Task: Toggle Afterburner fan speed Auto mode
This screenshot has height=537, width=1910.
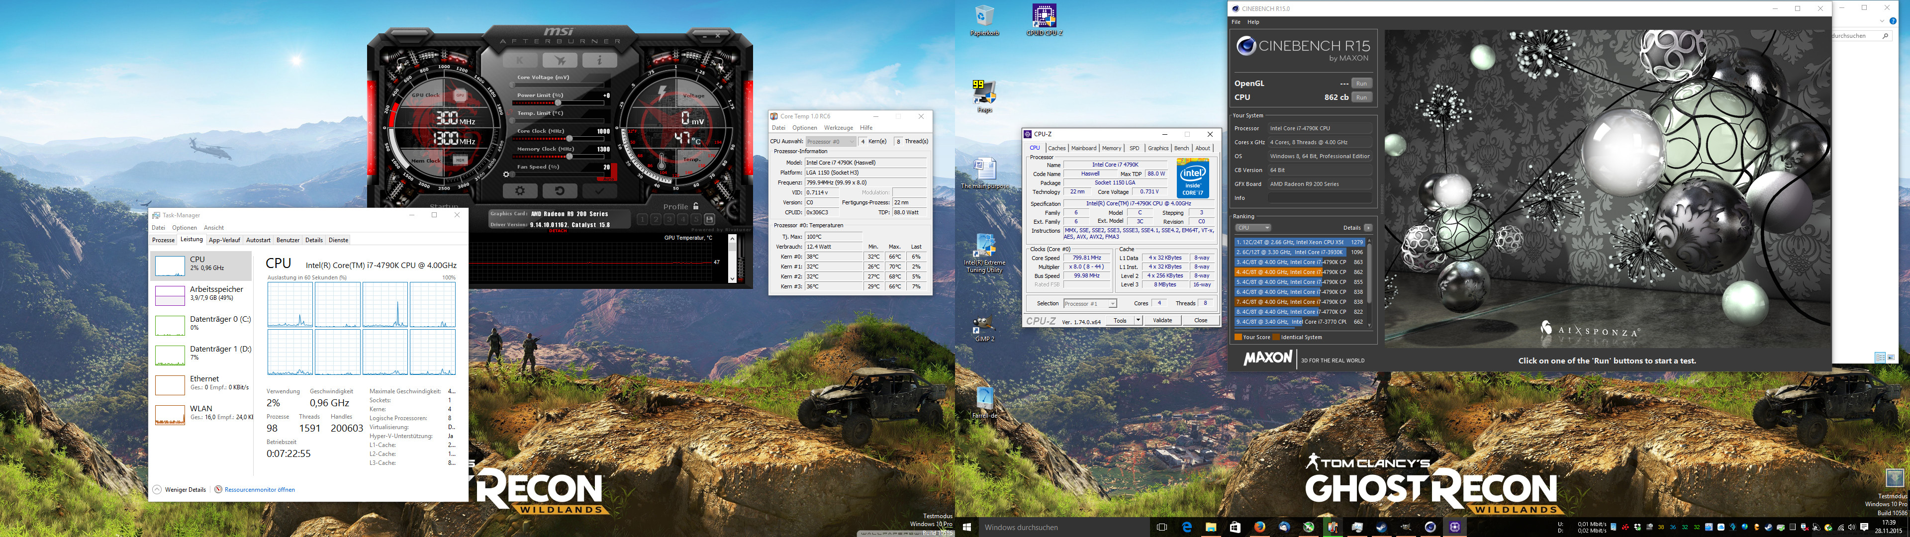Action: 609,179
